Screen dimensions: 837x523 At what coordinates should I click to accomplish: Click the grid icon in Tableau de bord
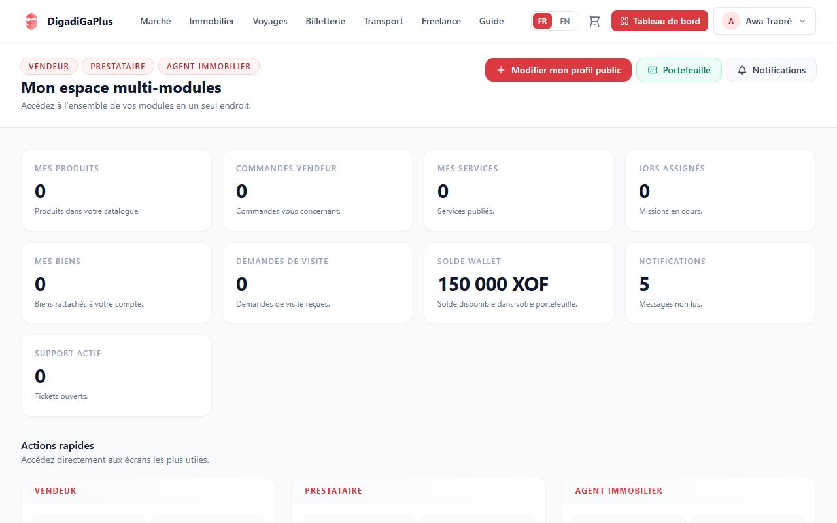click(x=624, y=21)
